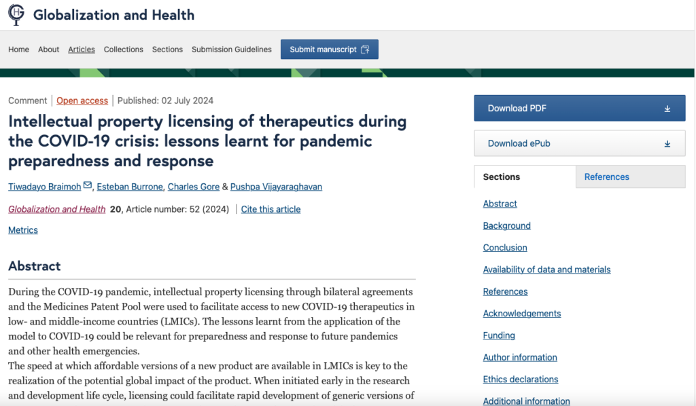The height and width of the screenshot is (406, 696).
Task: Open the Cite this article link
Action: click(x=271, y=209)
